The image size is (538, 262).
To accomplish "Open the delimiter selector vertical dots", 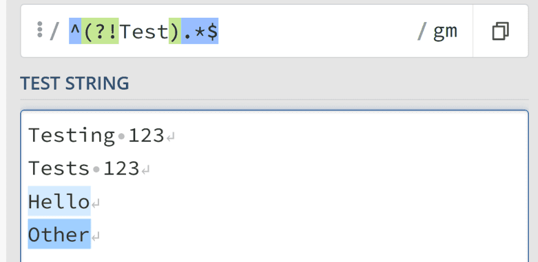I will (40, 30).
